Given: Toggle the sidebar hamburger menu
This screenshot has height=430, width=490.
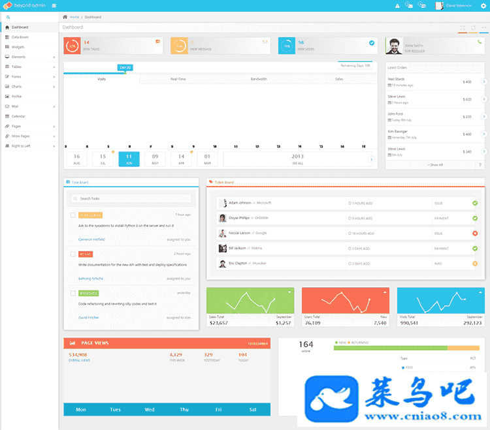Looking at the screenshot, I should click(54, 6).
